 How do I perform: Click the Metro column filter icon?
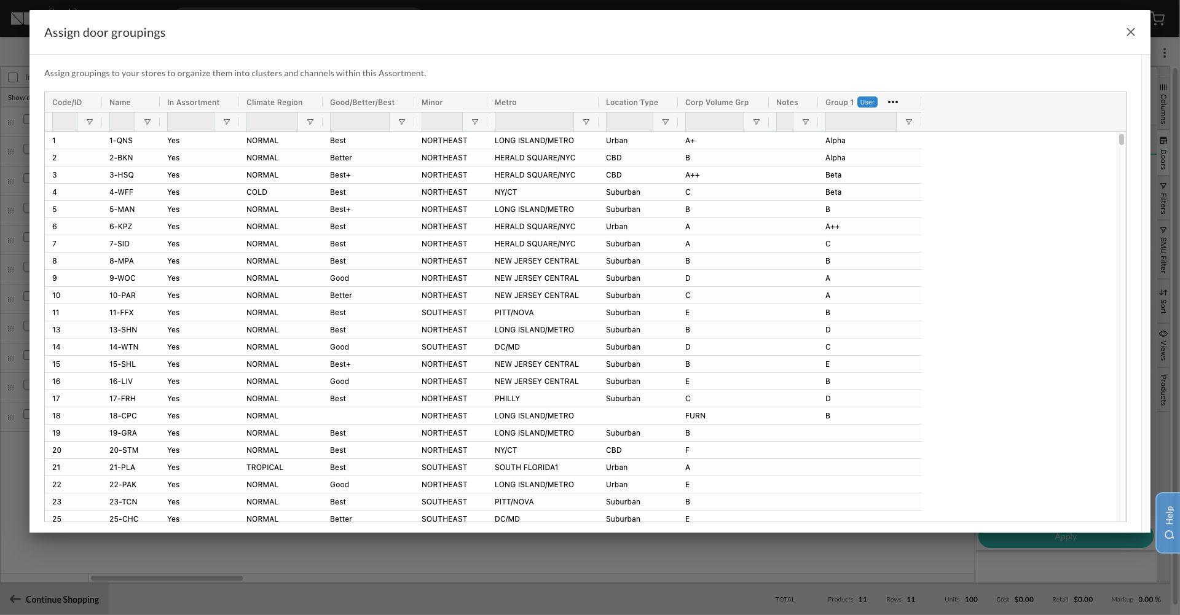pos(586,122)
